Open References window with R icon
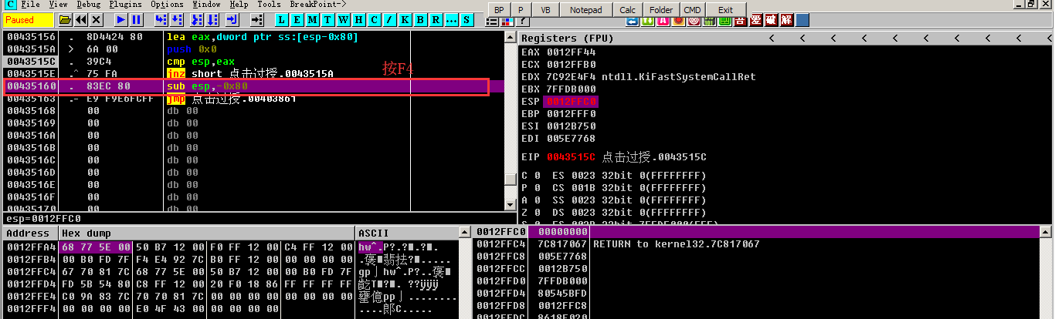Screen dimensions: 1055x319 click(436, 19)
